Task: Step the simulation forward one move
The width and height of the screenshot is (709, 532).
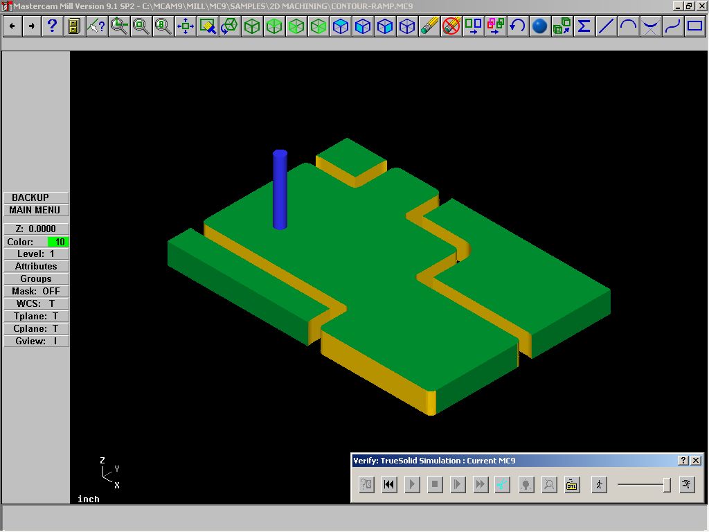Action: click(x=458, y=484)
